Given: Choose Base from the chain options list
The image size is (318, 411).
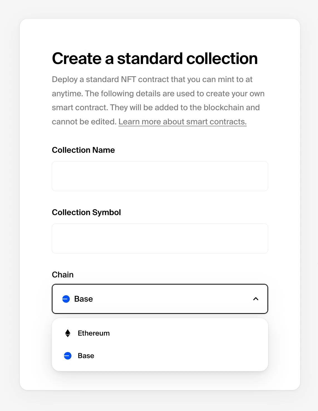Looking at the screenshot, I should 160,356.
